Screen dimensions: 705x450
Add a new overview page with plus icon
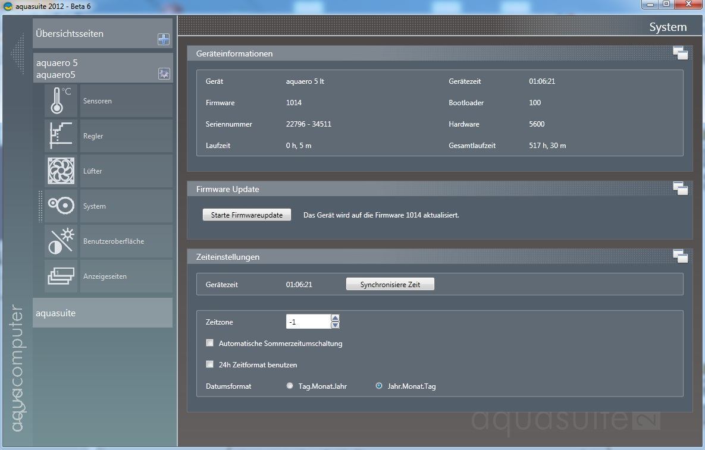pos(164,39)
